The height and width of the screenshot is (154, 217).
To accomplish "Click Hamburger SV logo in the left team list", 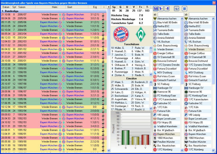I will (155, 88).
